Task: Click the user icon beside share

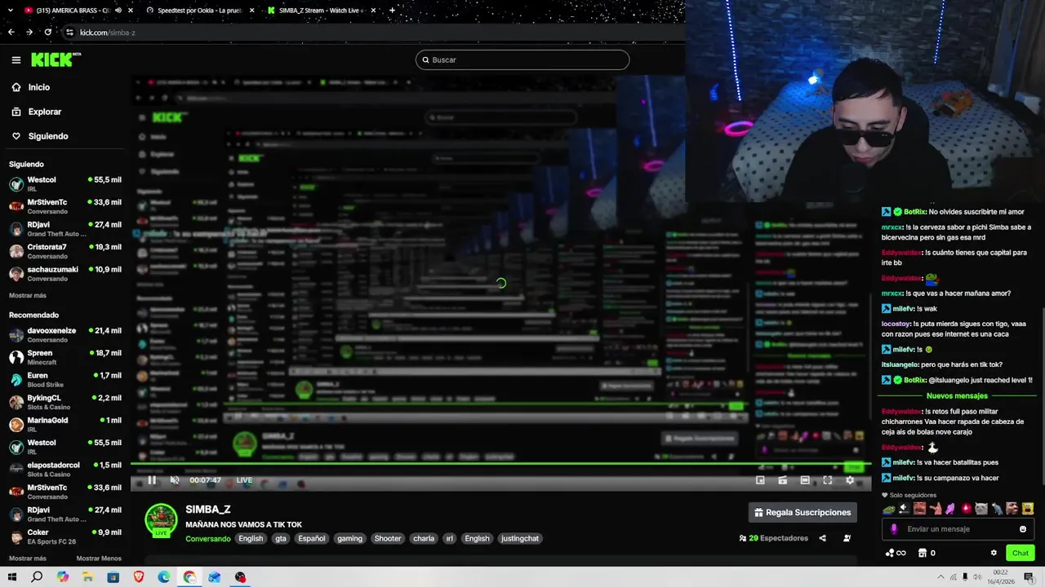Action: tap(847, 538)
